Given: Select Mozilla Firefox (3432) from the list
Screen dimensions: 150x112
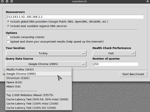Looking at the screenshot, I should (39, 69).
